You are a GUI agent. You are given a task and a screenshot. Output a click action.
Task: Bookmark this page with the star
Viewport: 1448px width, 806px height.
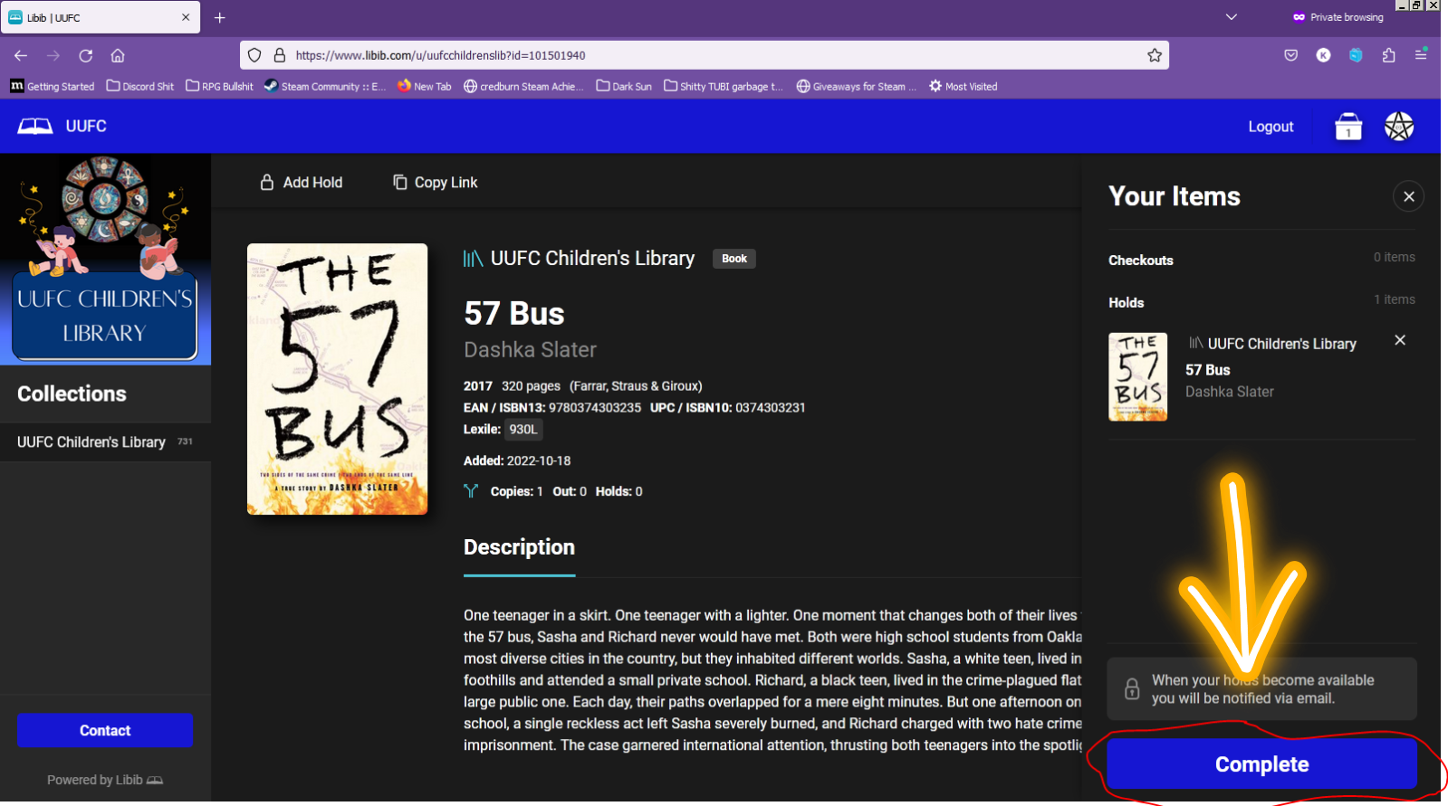pos(1155,55)
